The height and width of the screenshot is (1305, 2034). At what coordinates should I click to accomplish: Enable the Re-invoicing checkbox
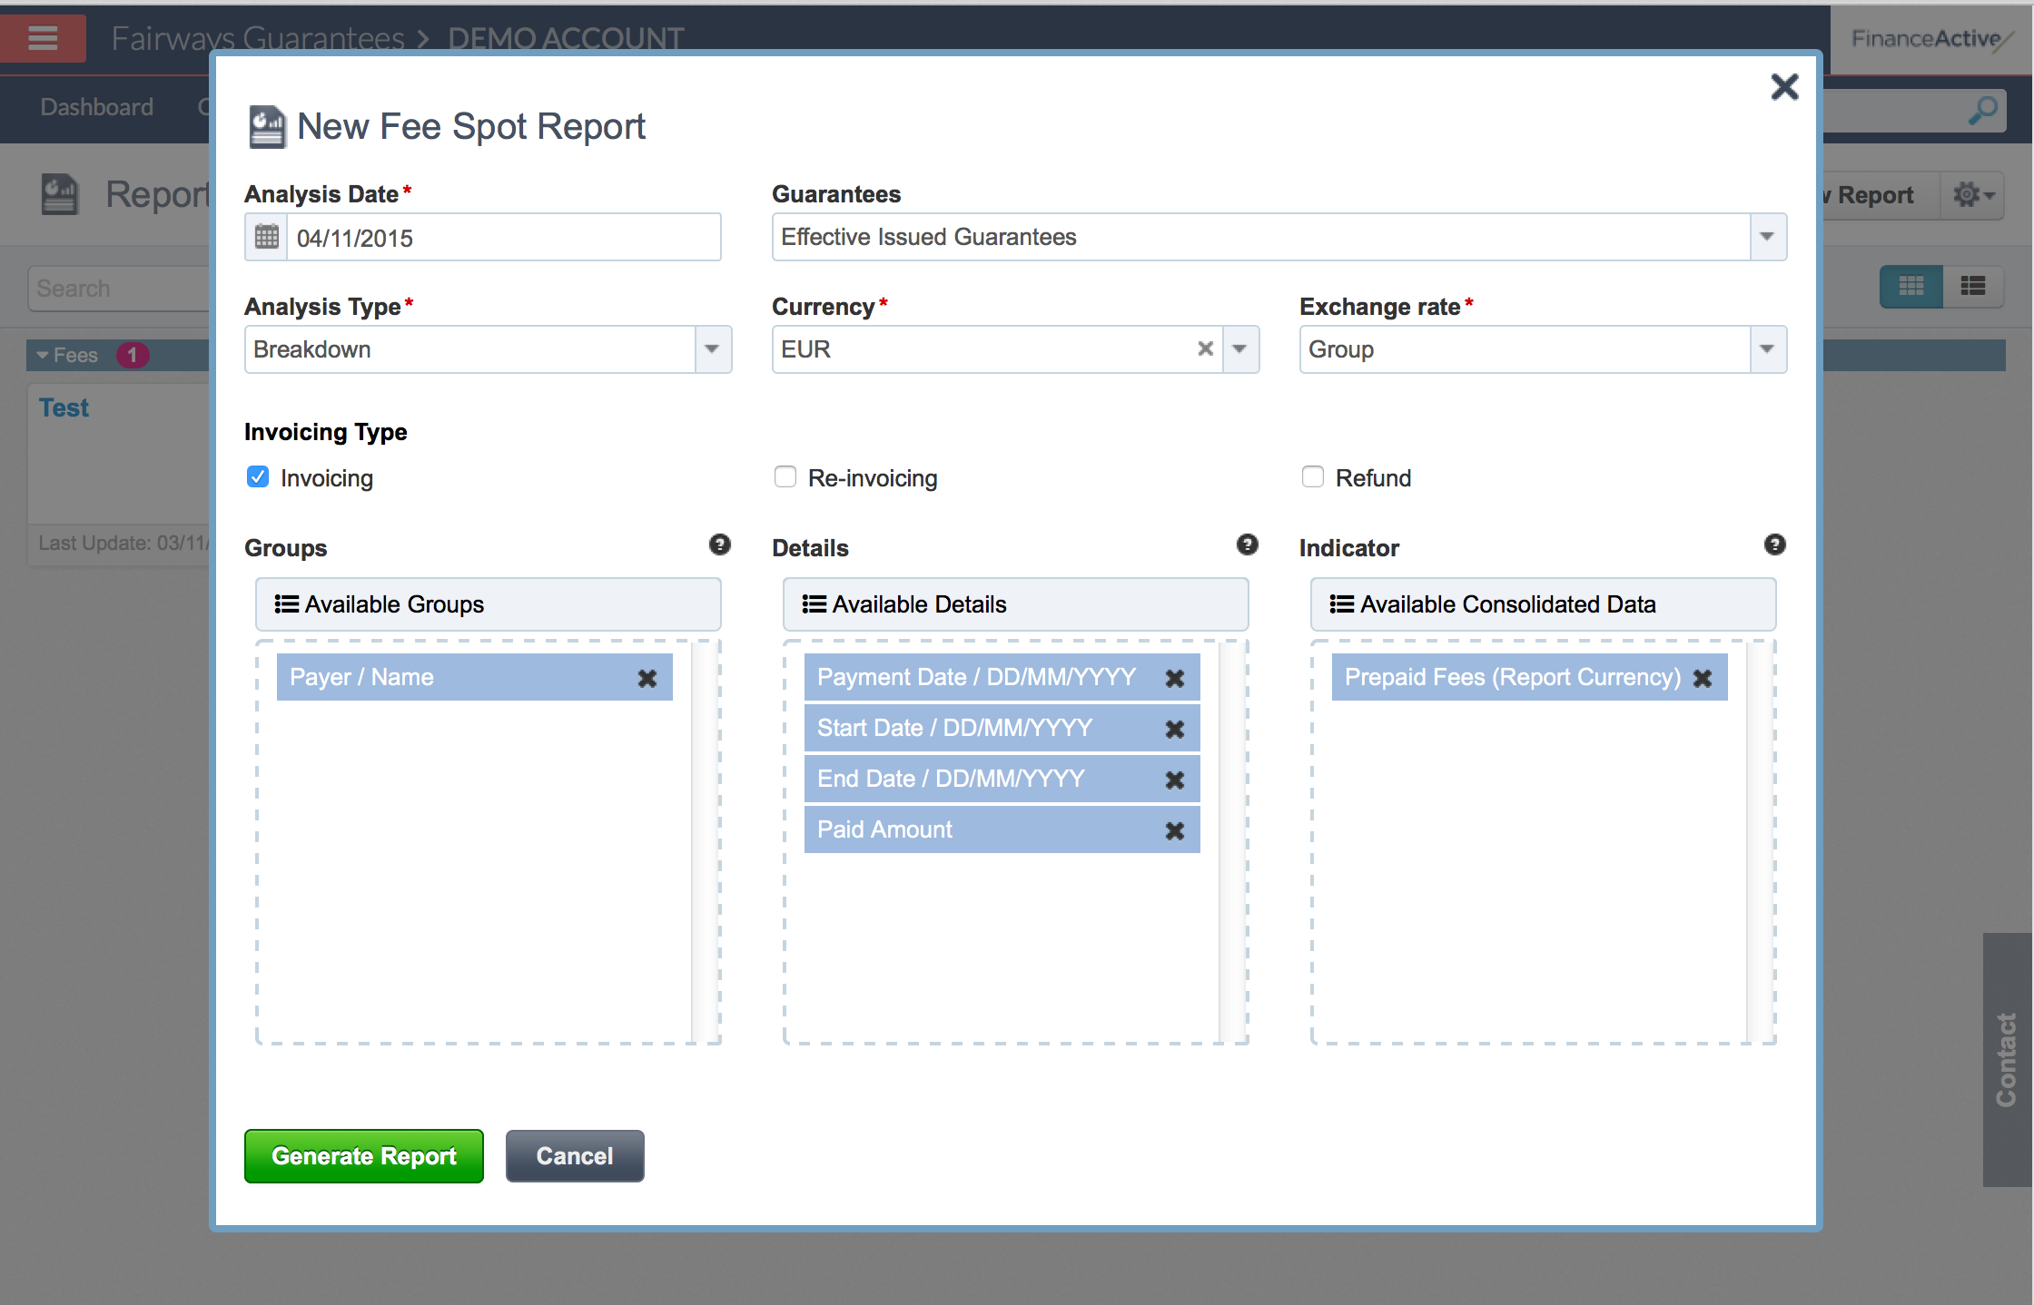(x=785, y=477)
